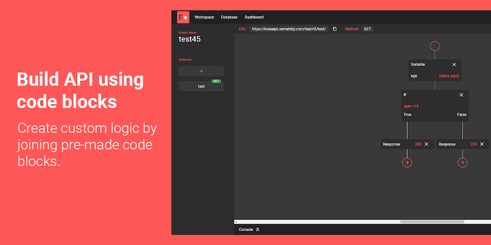Click the test45 project name
The image size is (491, 245).
[190, 39]
